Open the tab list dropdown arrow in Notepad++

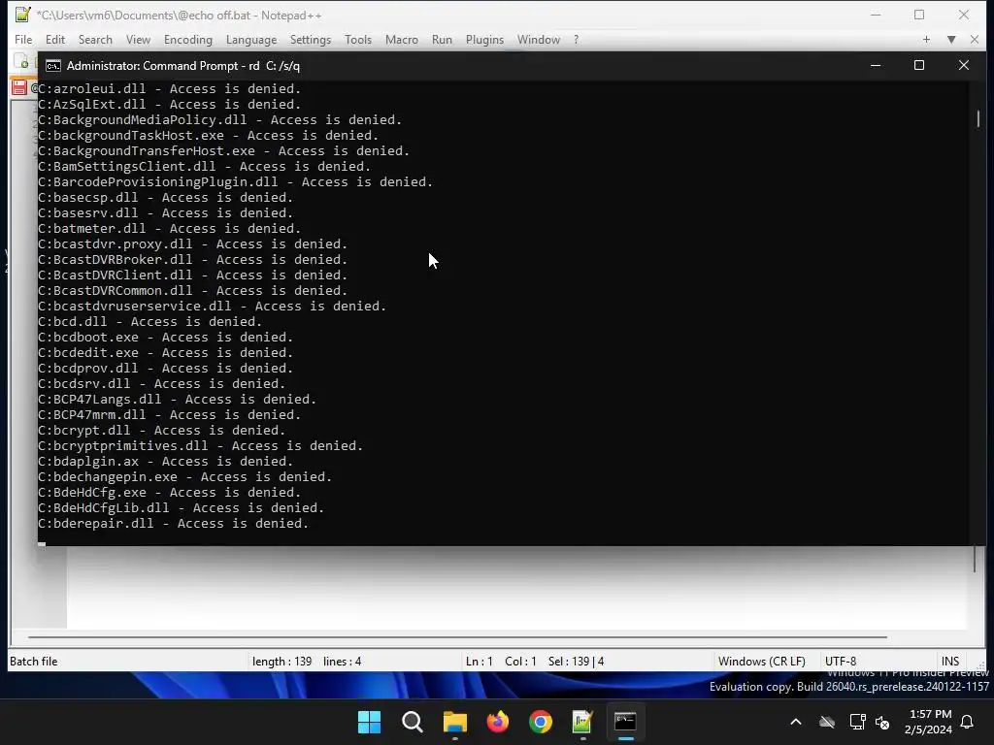click(951, 39)
